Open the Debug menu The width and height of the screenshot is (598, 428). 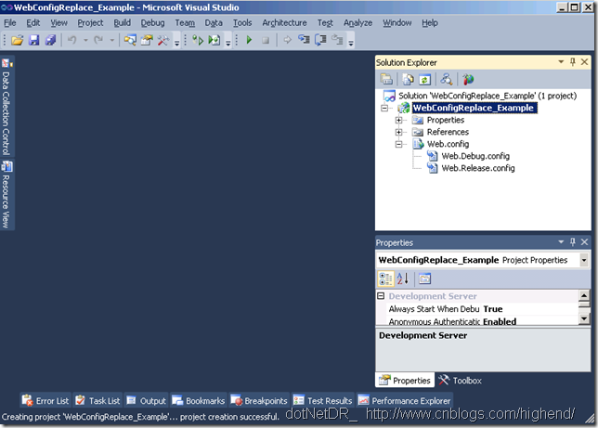coord(152,23)
